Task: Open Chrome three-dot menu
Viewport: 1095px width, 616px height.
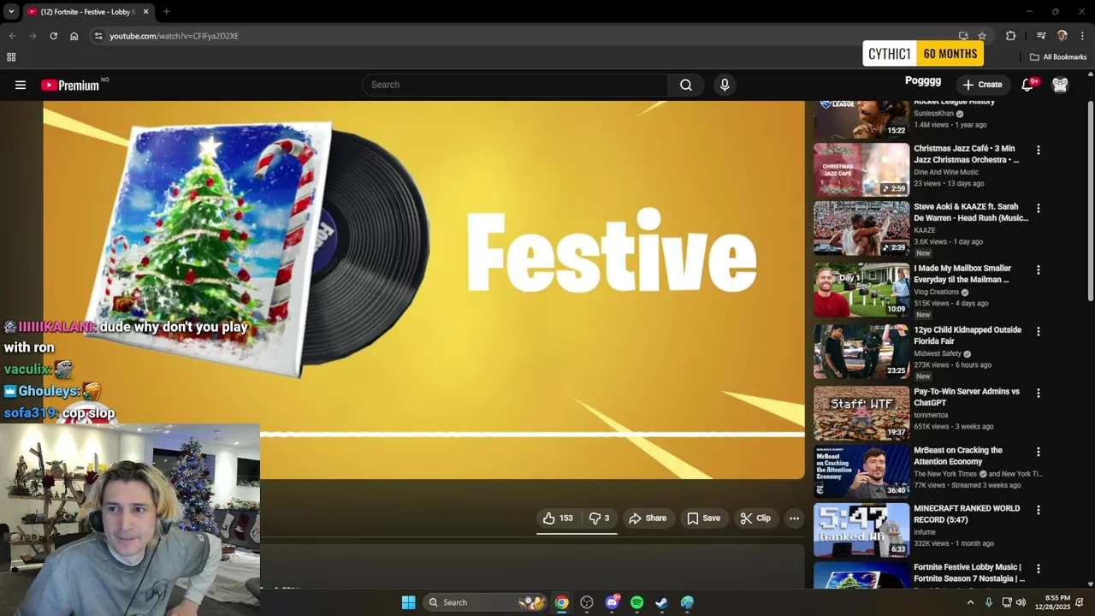Action: point(1082,36)
